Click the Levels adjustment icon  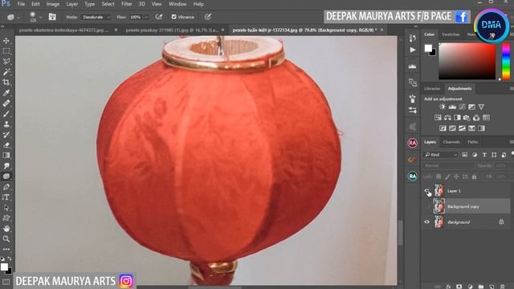tap(452, 107)
